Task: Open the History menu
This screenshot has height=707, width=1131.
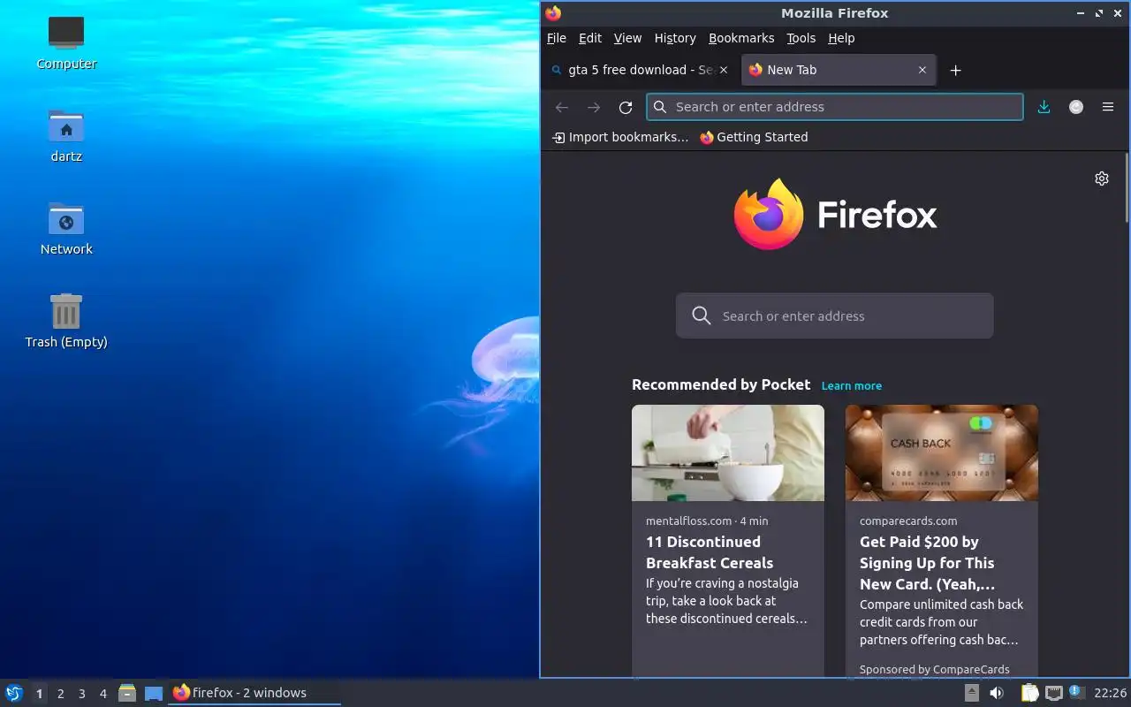Action: (675, 38)
